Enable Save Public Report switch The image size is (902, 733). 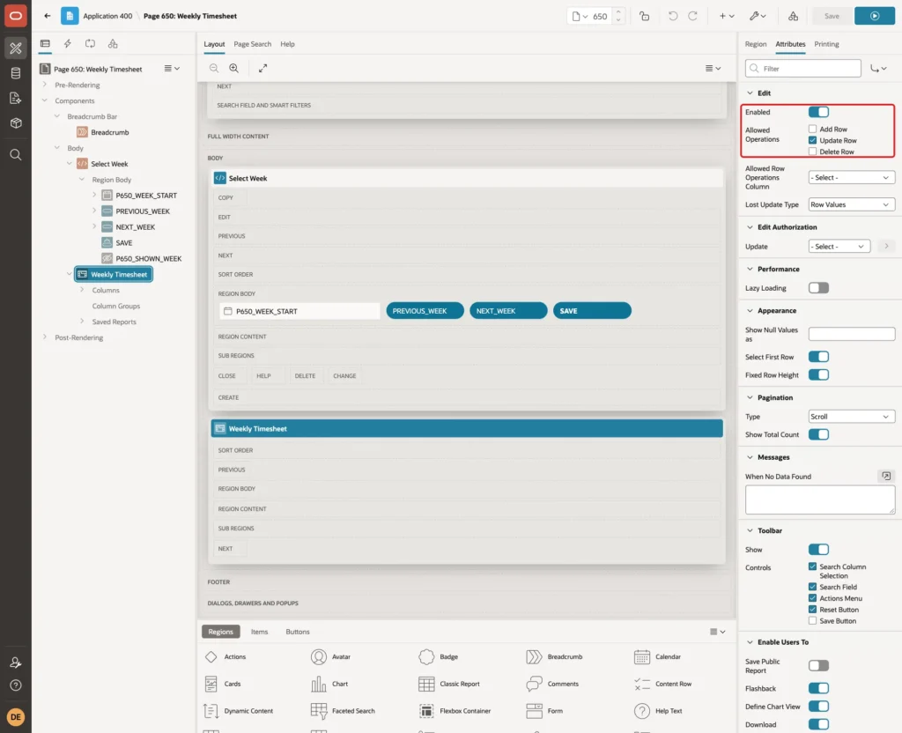pyautogui.click(x=818, y=666)
